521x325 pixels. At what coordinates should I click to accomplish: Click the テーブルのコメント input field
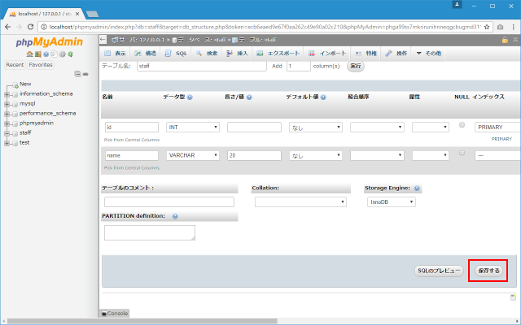point(169,201)
